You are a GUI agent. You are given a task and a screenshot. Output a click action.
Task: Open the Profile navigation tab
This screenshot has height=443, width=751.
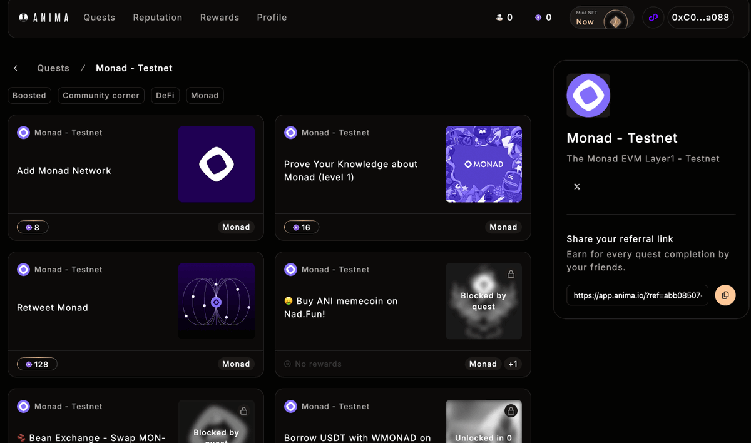tap(272, 18)
